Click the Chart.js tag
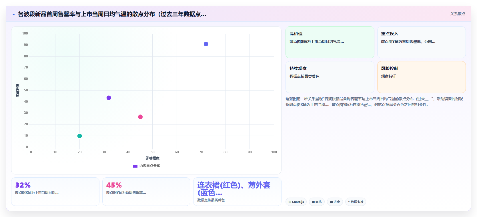 pos(296,202)
